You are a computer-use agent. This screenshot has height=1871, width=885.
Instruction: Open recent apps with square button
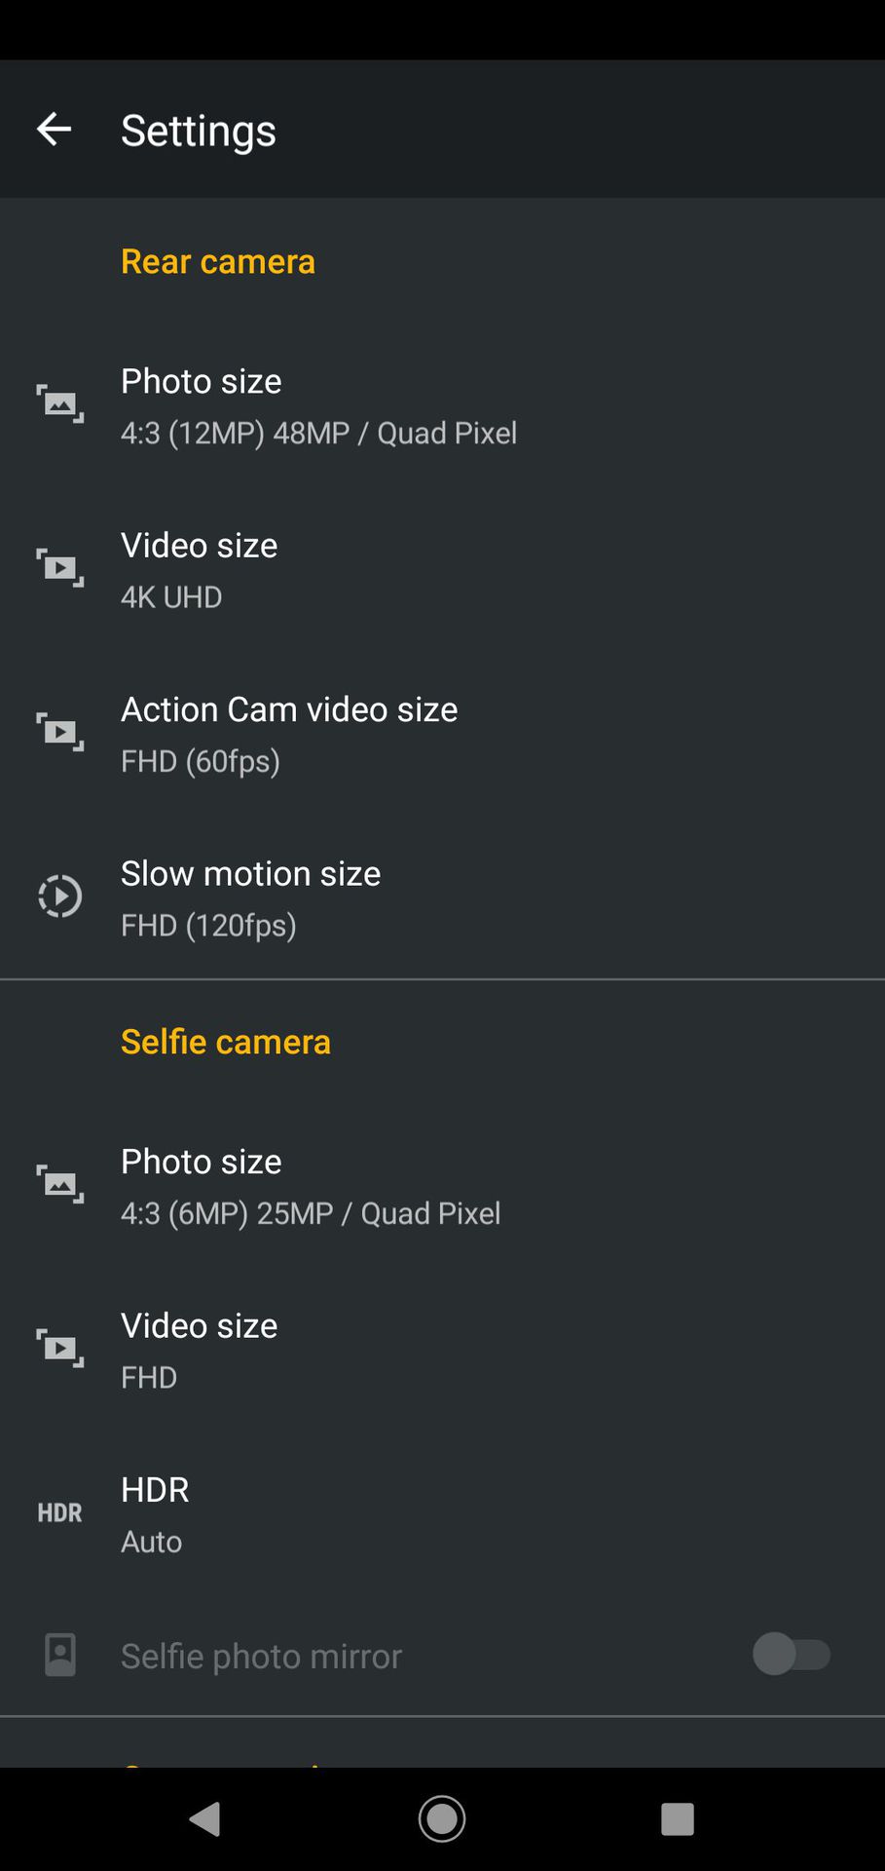pos(677,1818)
